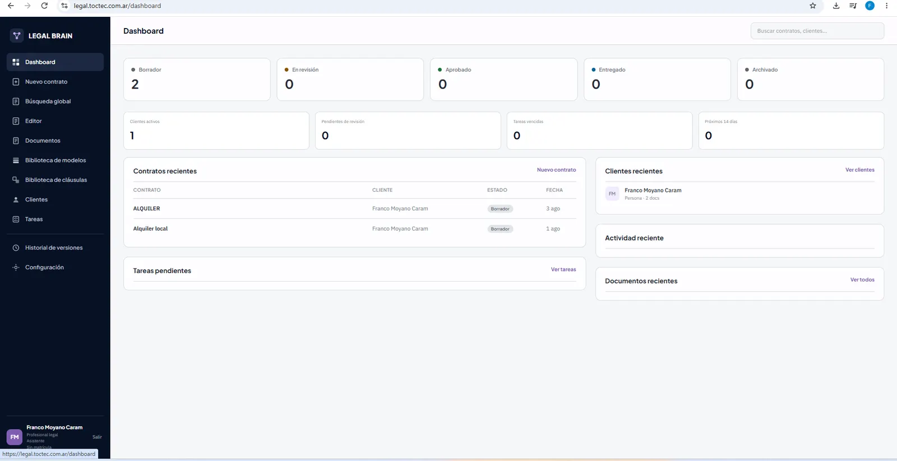Image resolution: width=897 pixels, height=461 pixels.
Task: Click the Nuevo contrato plus icon
Action: pos(16,82)
